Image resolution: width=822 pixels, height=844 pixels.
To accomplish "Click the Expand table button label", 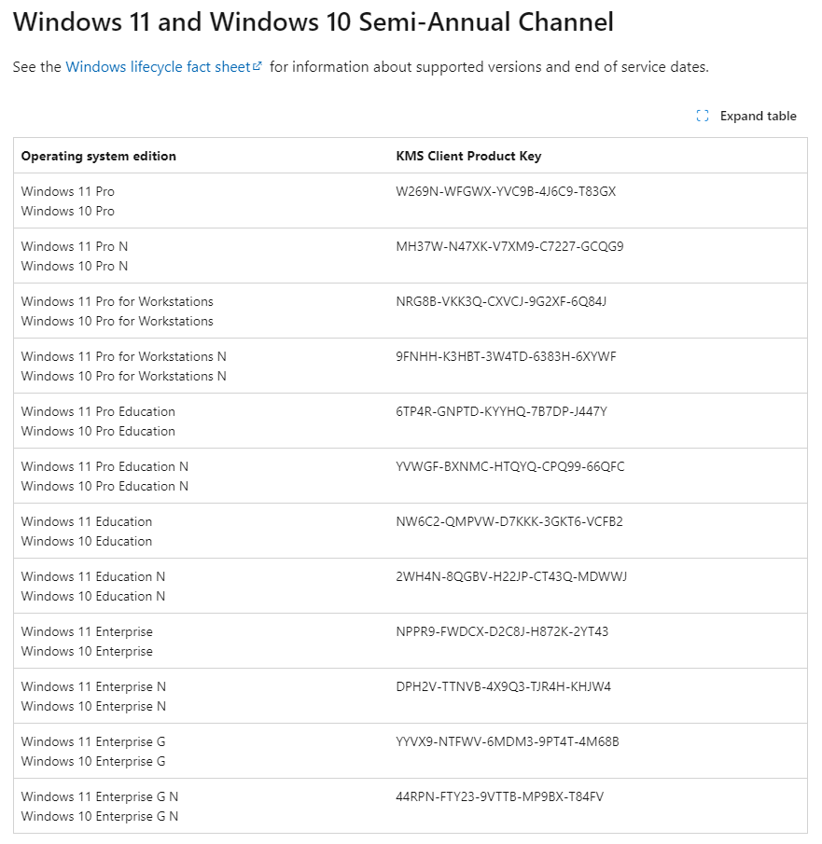I will point(758,116).
